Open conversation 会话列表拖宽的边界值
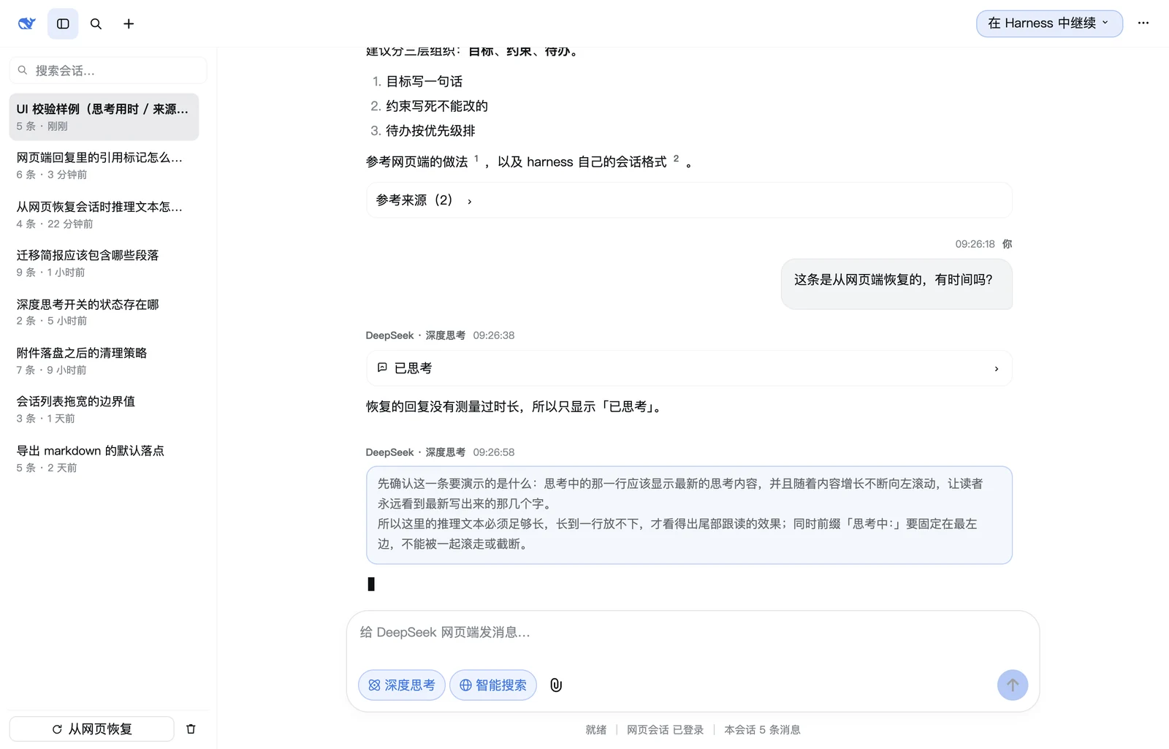This screenshot has width=1169, height=749. (104, 409)
